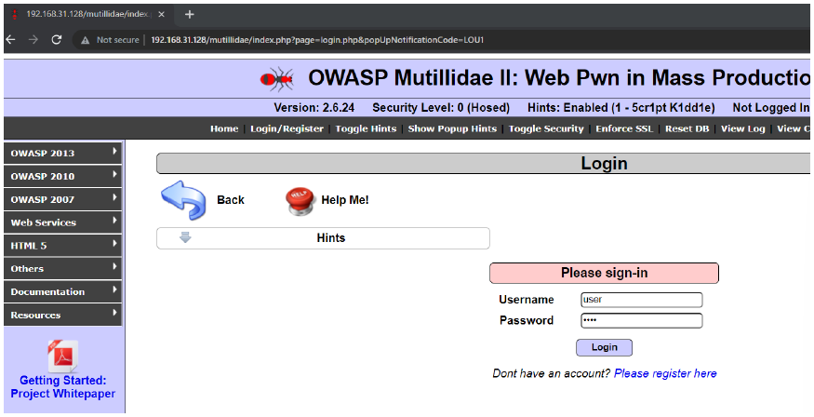Viewport: 814px width, 417px height.
Task: Open a new browser tab
Action: point(190,14)
